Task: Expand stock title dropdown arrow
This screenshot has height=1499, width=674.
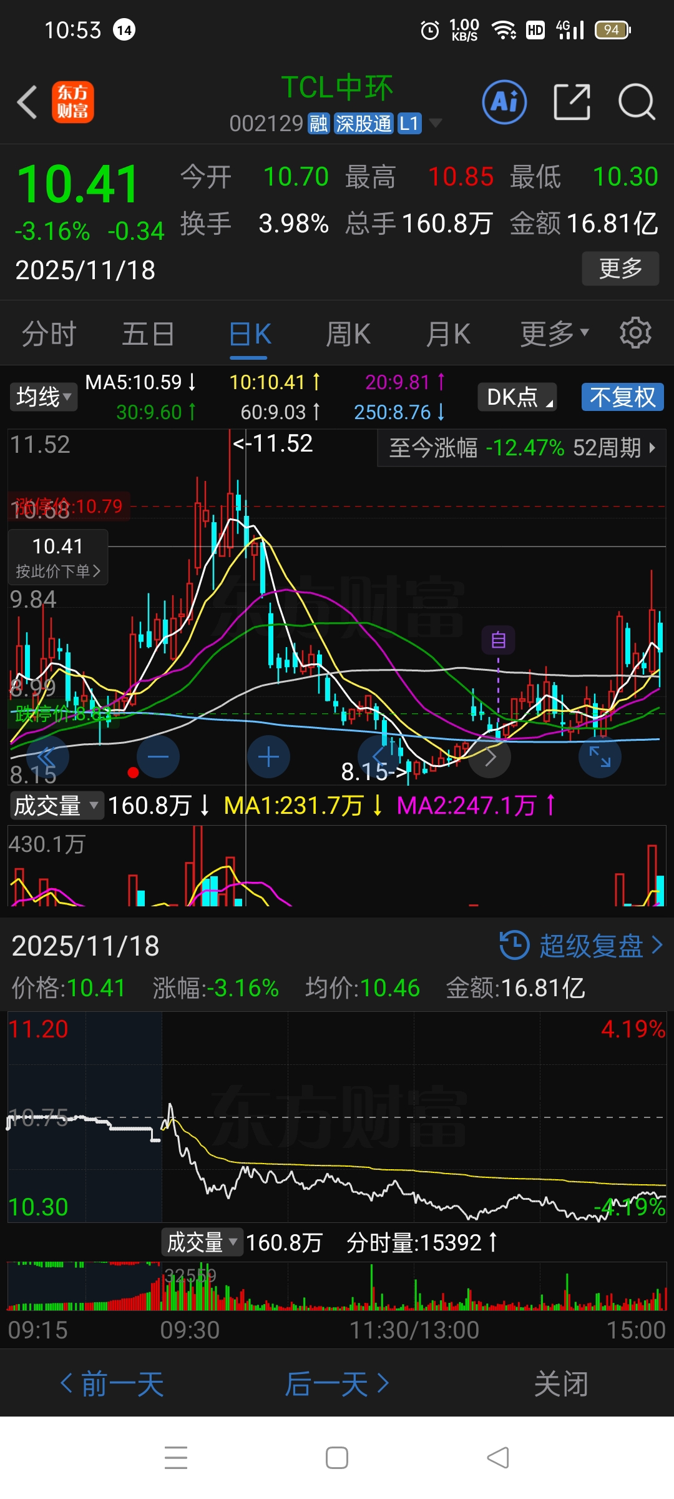Action: coord(436,123)
